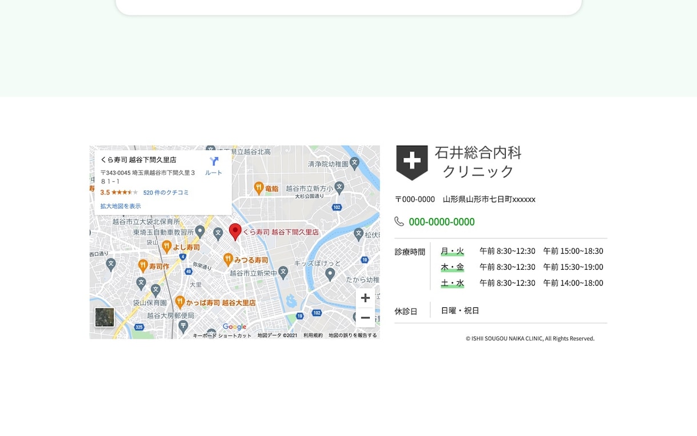Click the ルート directions arrow icon
Screen dimensions: 697x436
(214, 161)
